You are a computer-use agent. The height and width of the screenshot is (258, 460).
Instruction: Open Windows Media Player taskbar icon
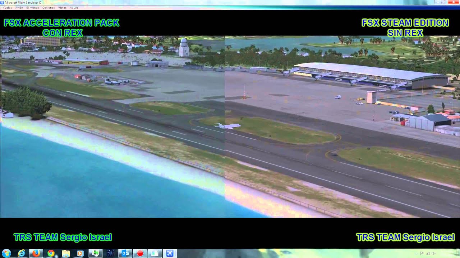point(80,253)
